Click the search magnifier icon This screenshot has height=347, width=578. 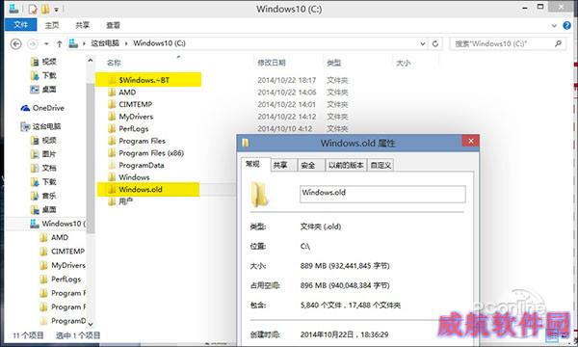point(558,43)
